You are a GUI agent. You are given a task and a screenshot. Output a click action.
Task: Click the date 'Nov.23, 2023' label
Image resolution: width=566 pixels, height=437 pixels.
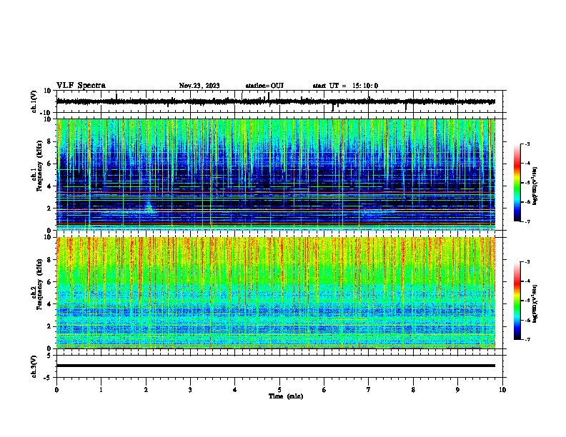pyautogui.click(x=199, y=86)
